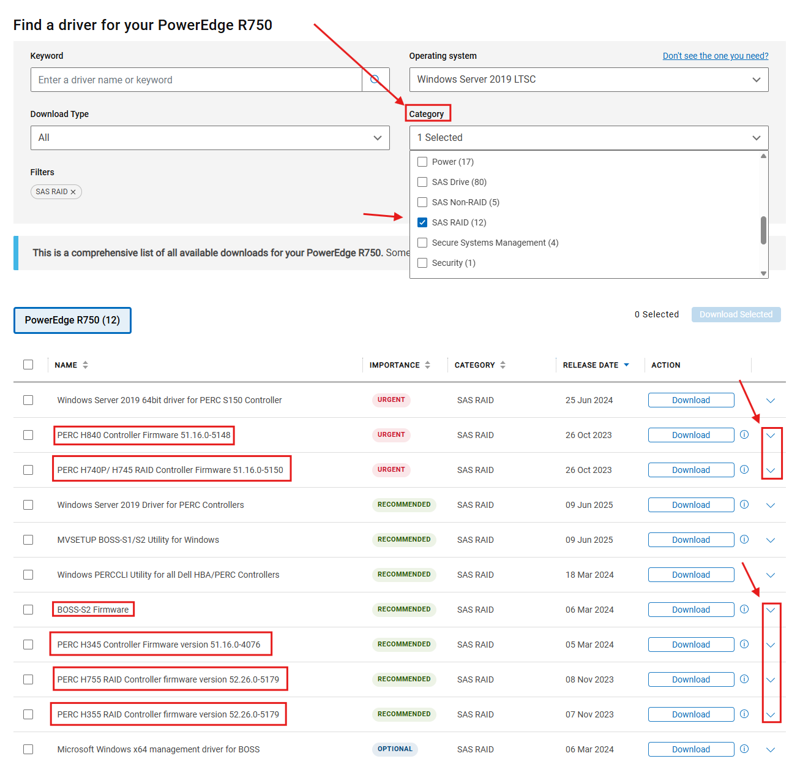This screenshot has height=764, width=800.
Task: Click the search magnifier icon in Keyword field
Action: pyautogui.click(x=375, y=79)
